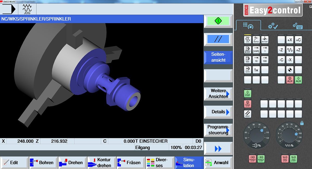Open the Edit softkey
This screenshot has width=312, height=169.
point(14,163)
